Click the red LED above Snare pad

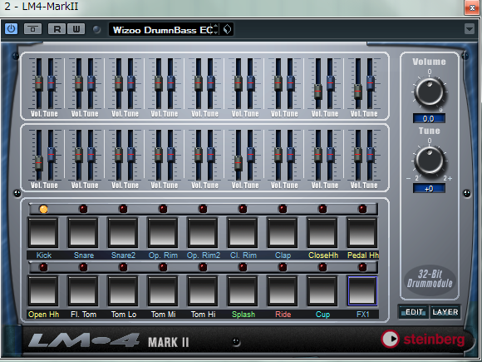[83, 209]
